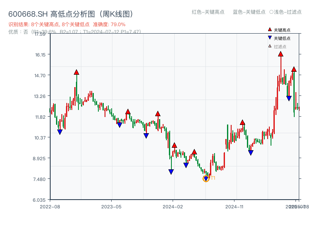Click the red high marker above the 2024-02 label
The width and height of the screenshot is (332, 249).
[x=174, y=146]
